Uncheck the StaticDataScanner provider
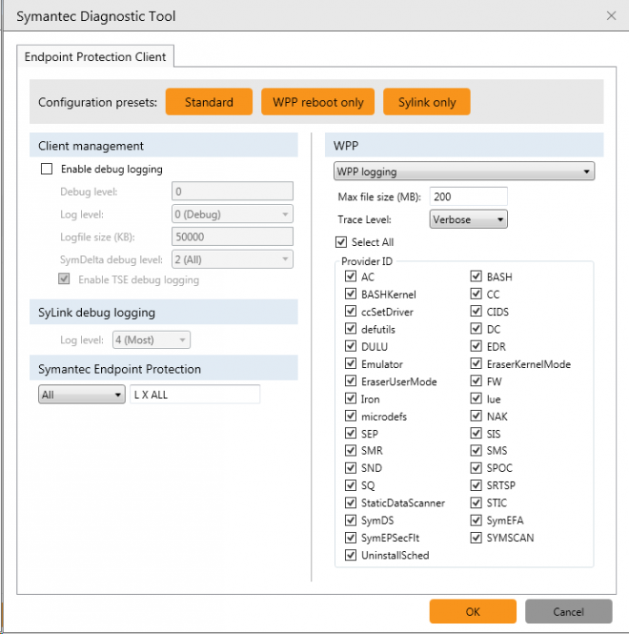The width and height of the screenshot is (629, 634). pos(351,502)
